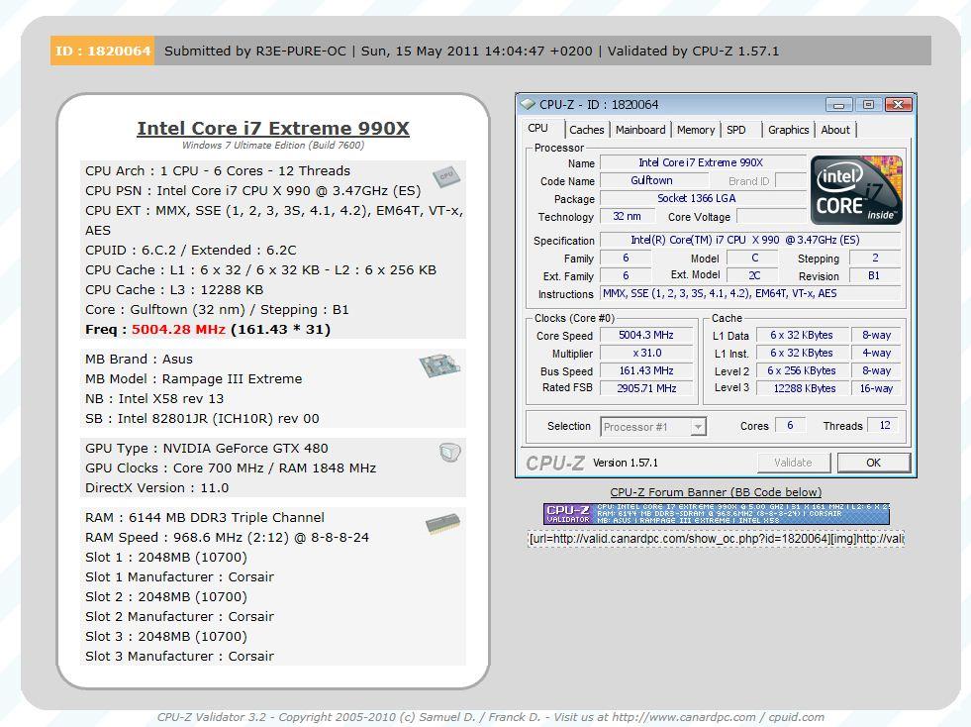Click the Level 2 value '6 x 256 KBytes'

(x=802, y=370)
